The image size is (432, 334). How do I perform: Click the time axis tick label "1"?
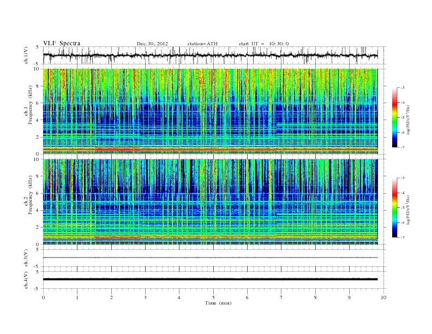click(x=77, y=297)
